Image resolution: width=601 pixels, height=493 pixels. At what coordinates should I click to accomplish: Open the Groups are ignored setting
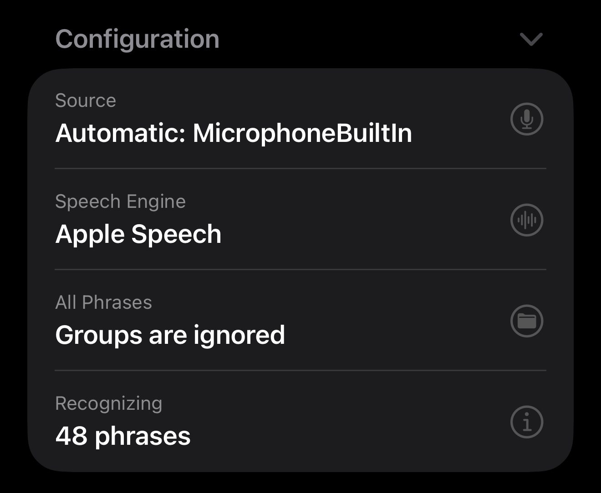(x=170, y=335)
